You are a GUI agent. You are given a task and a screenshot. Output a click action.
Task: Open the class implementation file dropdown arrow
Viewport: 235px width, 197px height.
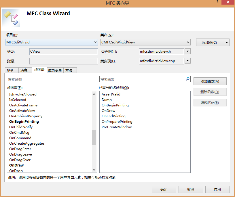point(187,61)
